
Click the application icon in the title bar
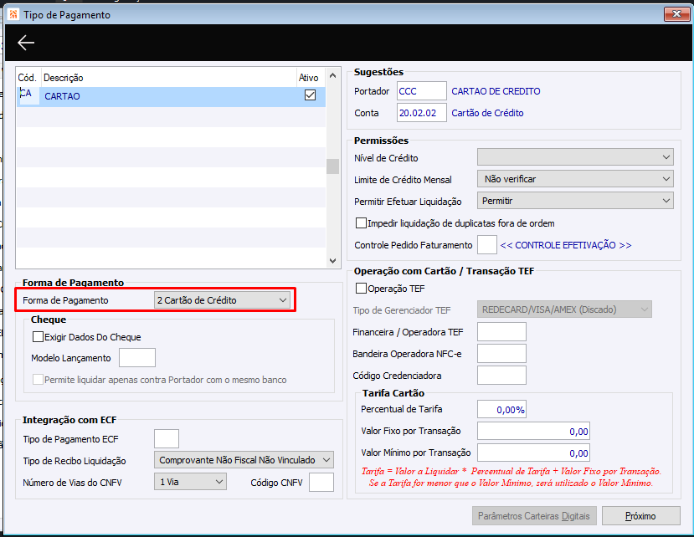coord(13,14)
